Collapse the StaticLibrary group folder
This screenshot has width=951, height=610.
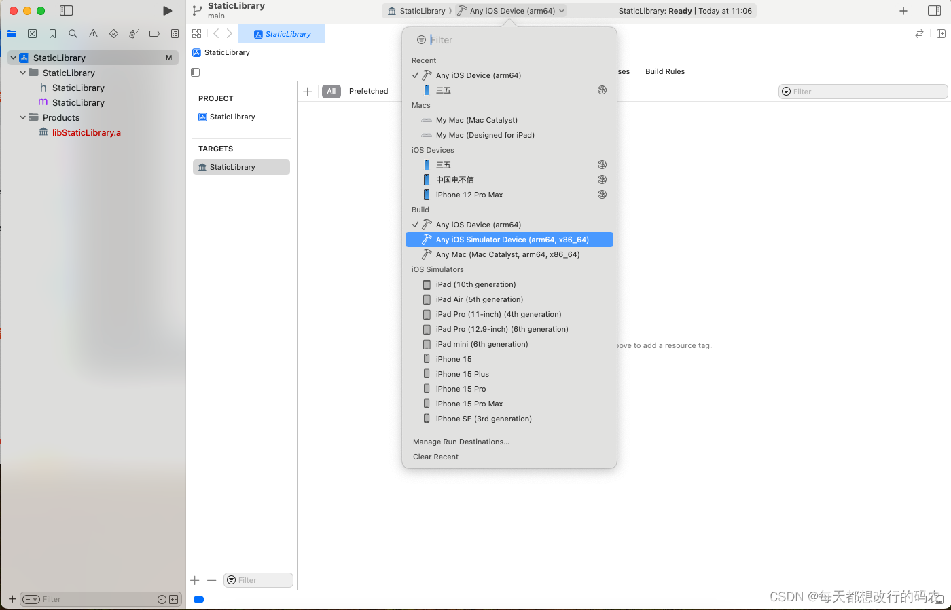[22, 73]
